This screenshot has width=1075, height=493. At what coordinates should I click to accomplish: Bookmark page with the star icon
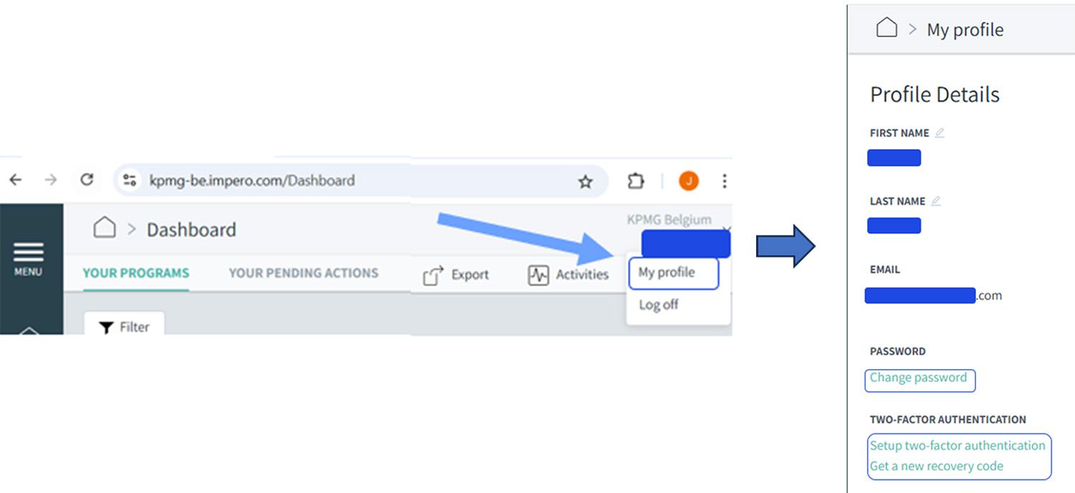[586, 181]
